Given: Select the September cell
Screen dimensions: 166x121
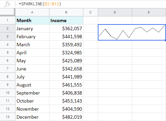Looking at the screenshot, I should [x=32, y=93].
